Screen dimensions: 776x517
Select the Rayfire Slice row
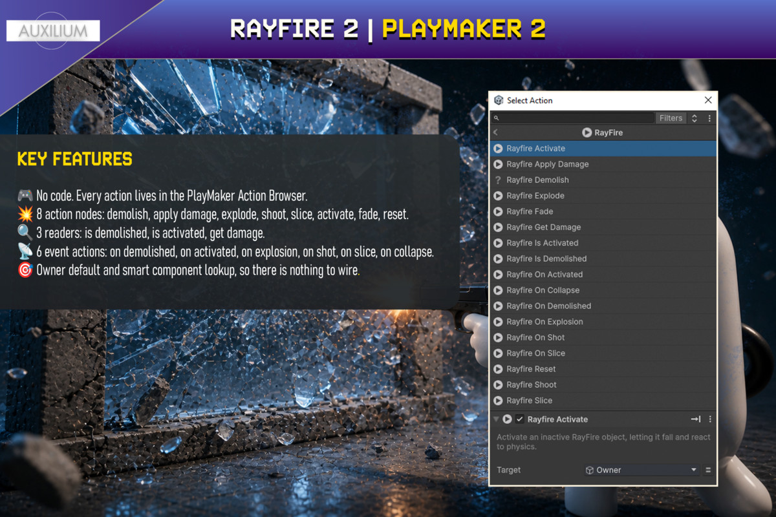click(x=603, y=401)
